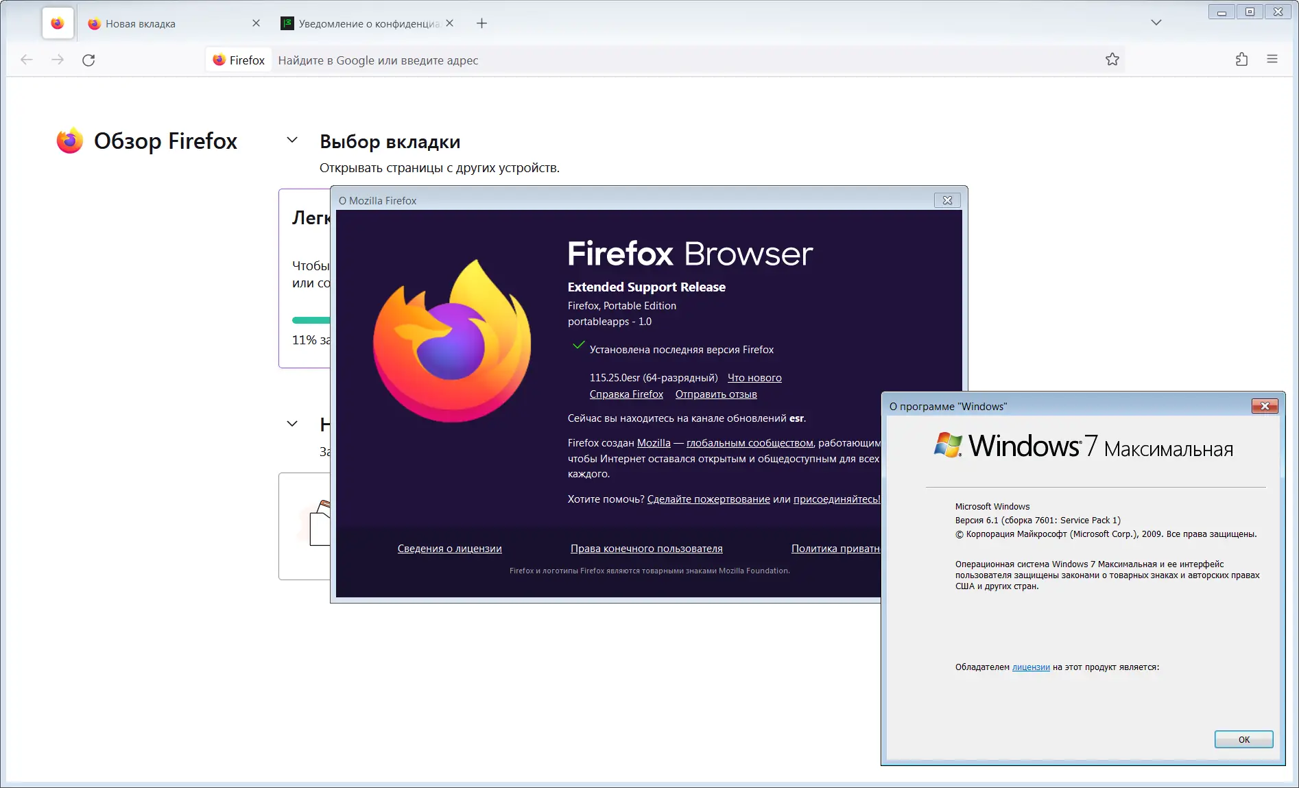Screen dimensions: 1299x788
Task: Click the Firefox search shortcut in address bar
Action: tap(238, 60)
